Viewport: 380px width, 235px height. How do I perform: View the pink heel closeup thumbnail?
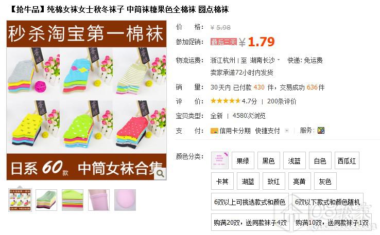[125, 200]
